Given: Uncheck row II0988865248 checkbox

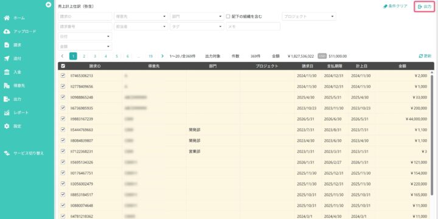Looking at the screenshot, I should (x=63, y=97).
